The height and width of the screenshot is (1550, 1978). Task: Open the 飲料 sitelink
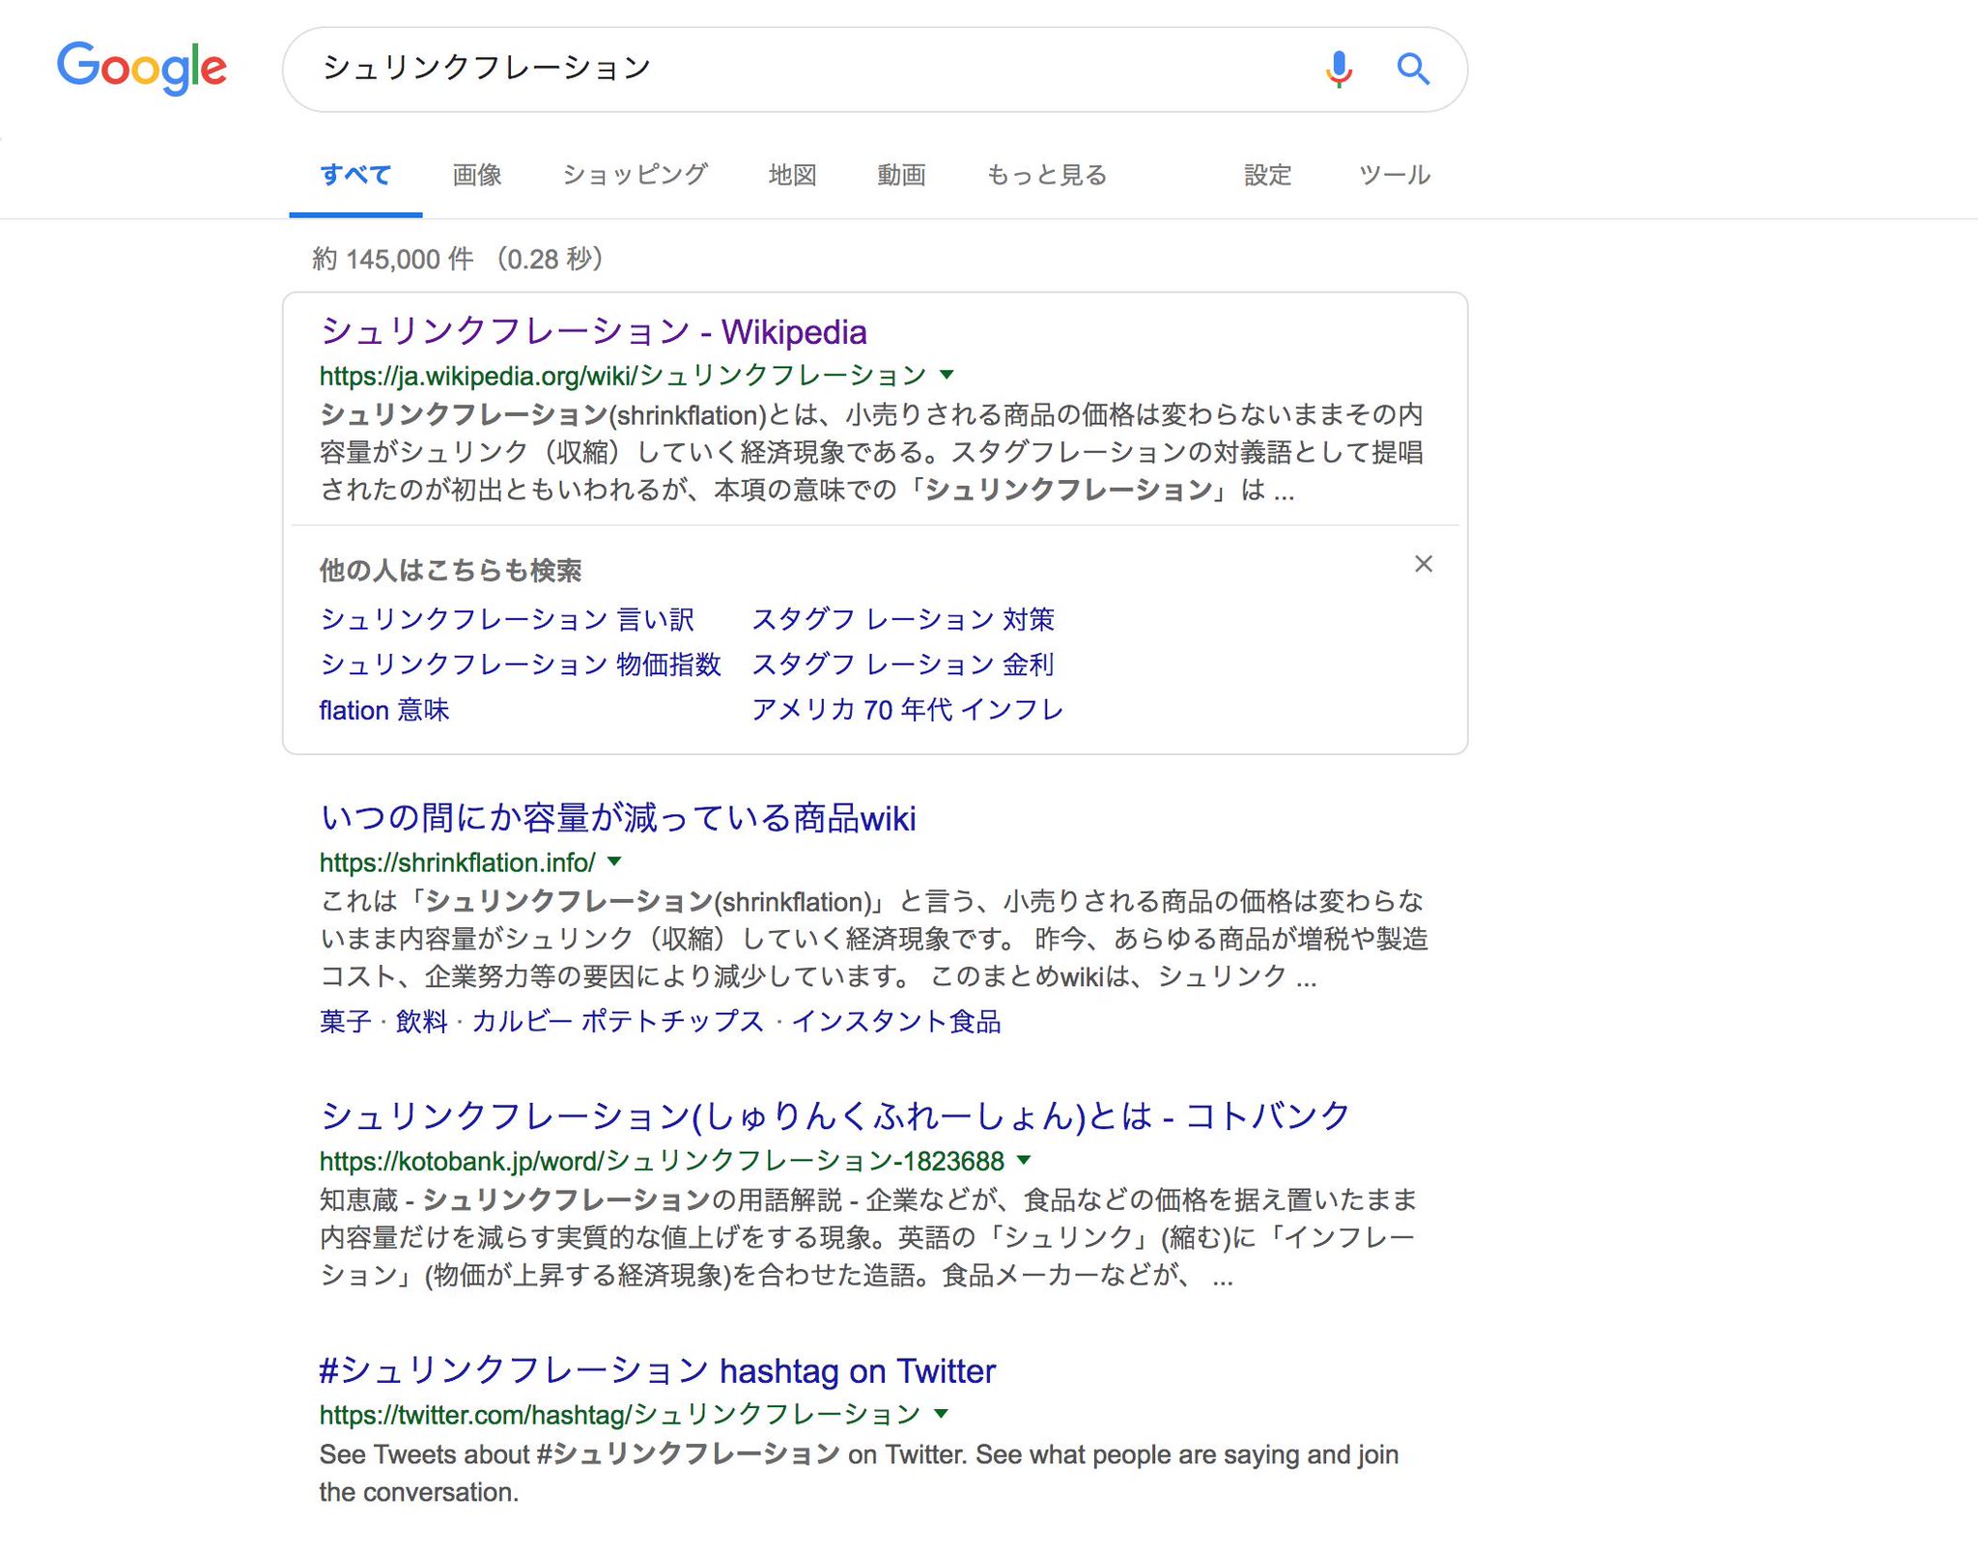422,1021
